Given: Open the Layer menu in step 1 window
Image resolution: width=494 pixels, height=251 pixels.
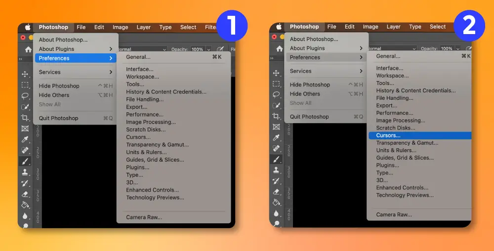Looking at the screenshot, I should pyautogui.click(x=144, y=27).
